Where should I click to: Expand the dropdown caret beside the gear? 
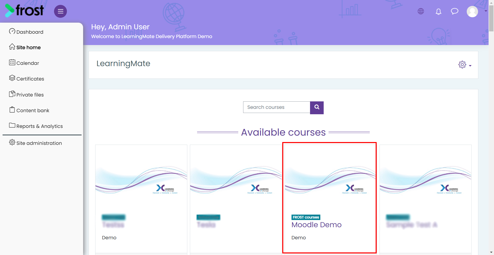coord(470,66)
